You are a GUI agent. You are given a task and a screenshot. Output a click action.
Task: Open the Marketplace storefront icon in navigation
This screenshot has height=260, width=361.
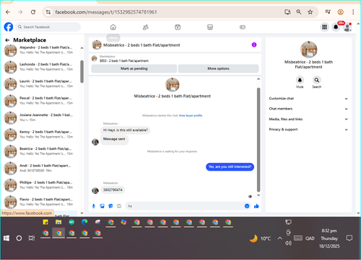pos(210,27)
